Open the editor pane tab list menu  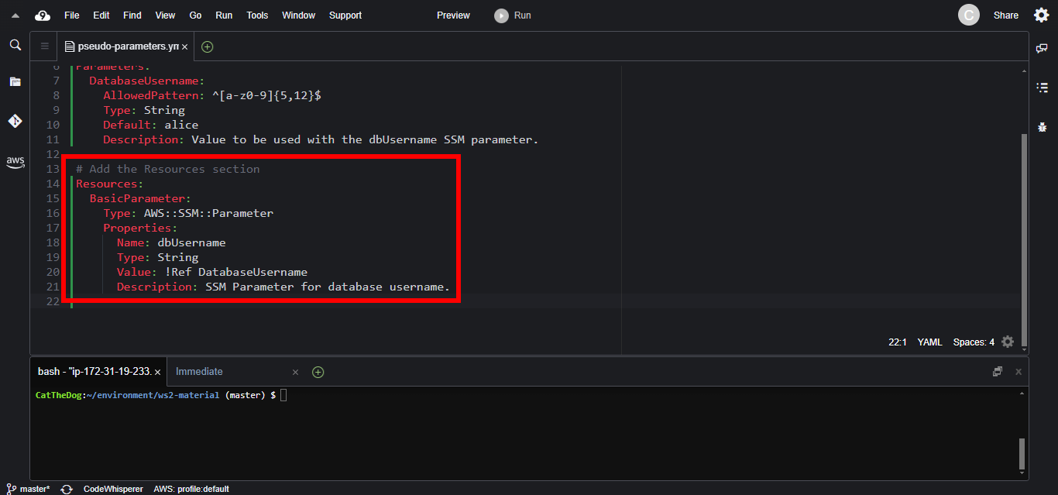pyautogui.click(x=44, y=46)
